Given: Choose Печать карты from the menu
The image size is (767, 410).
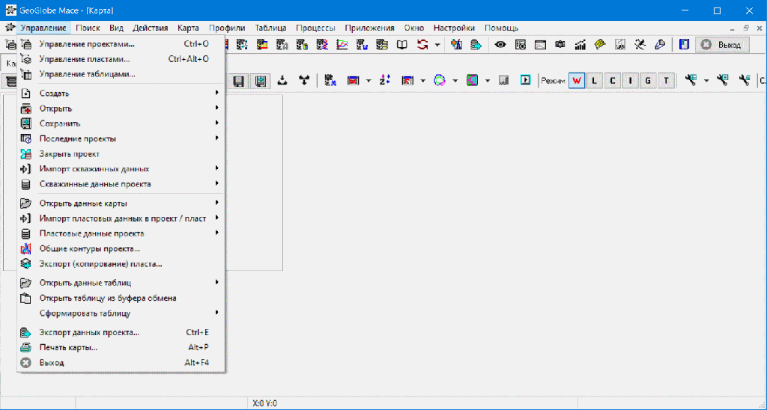Looking at the screenshot, I should tap(68, 348).
